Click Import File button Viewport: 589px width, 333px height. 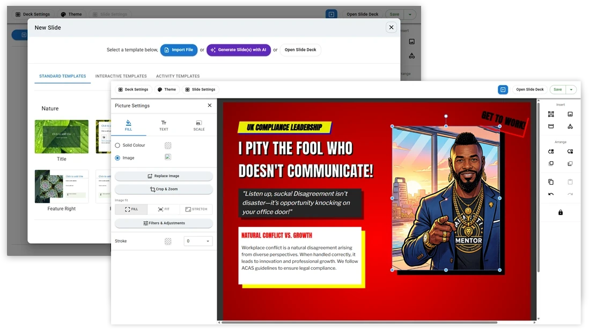[179, 50]
